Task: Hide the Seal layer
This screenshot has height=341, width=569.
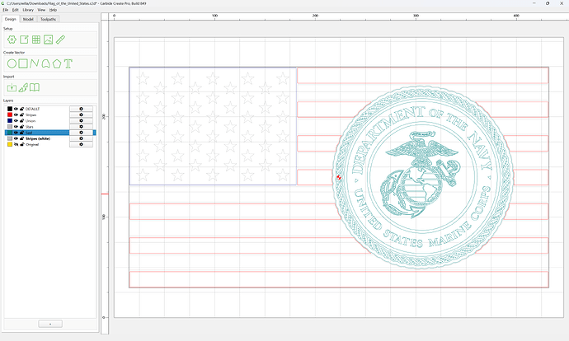Action: pos(16,133)
